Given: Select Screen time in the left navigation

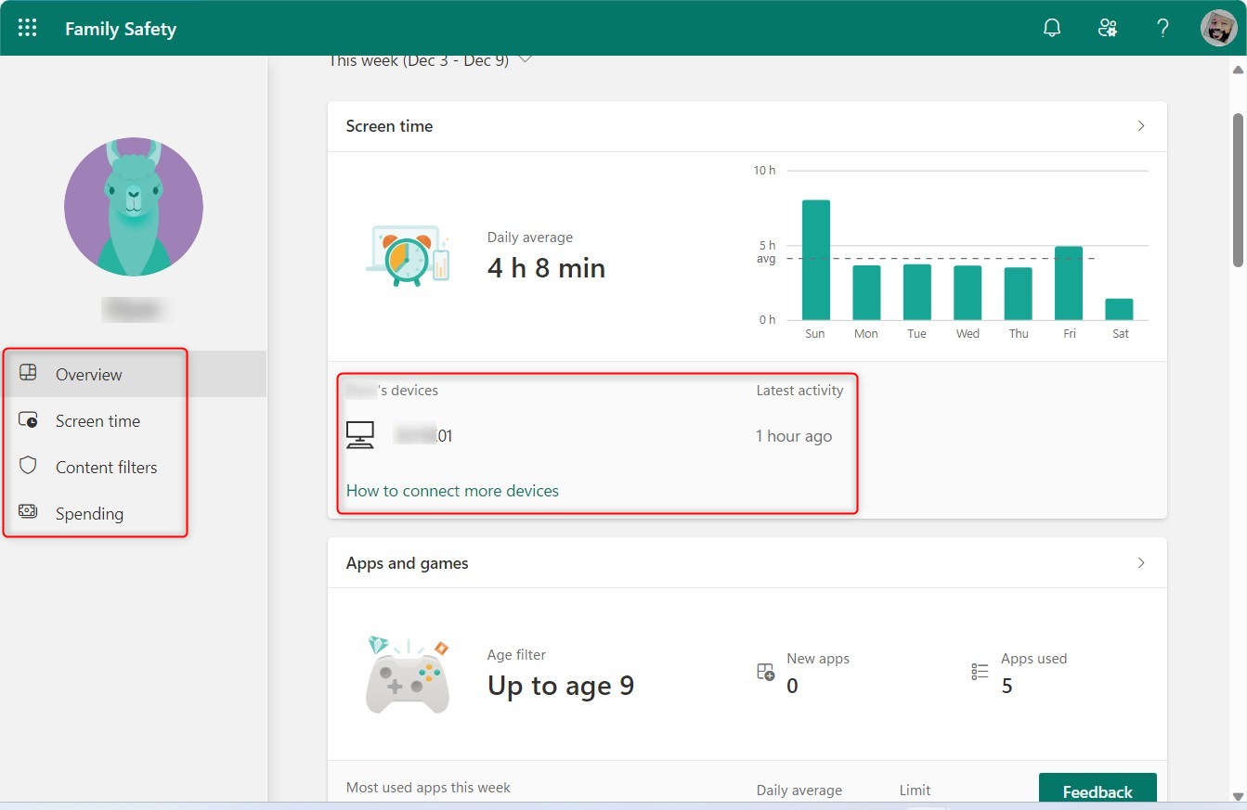Looking at the screenshot, I should [x=97, y=420].
